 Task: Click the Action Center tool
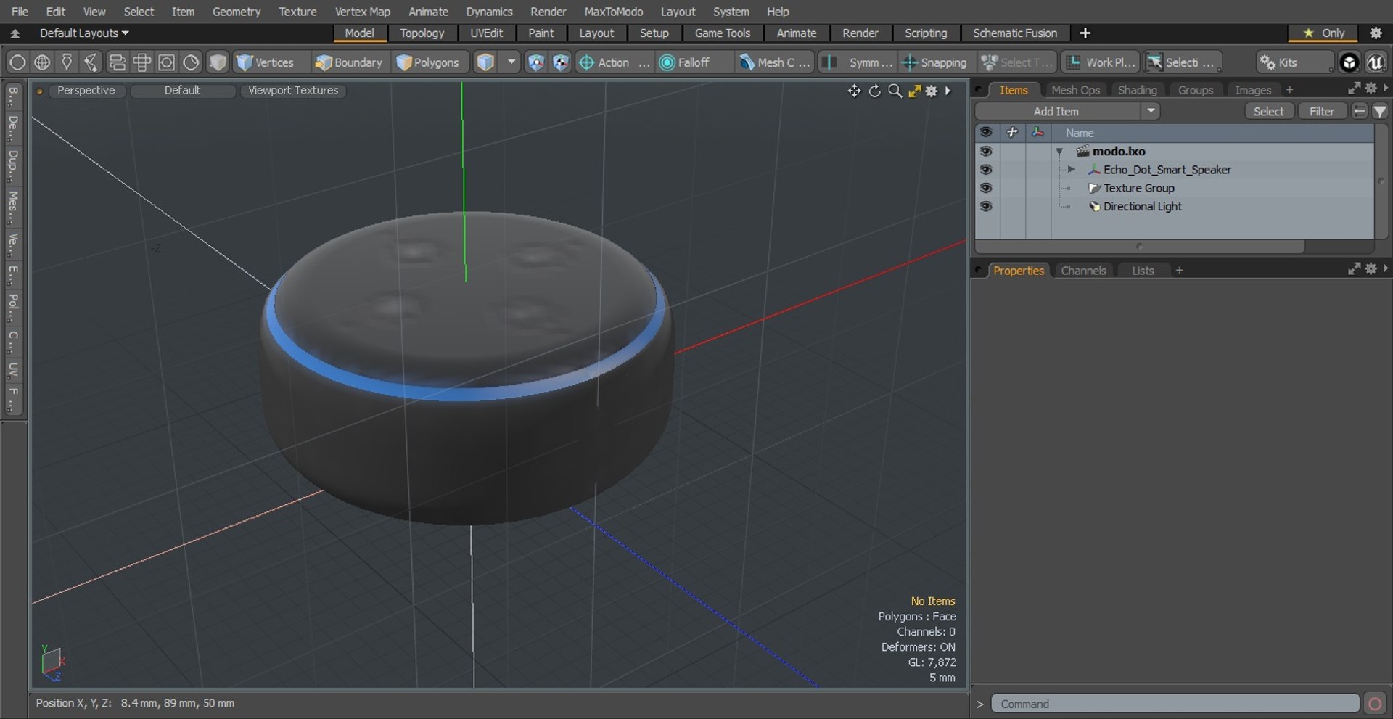[613, 62]
